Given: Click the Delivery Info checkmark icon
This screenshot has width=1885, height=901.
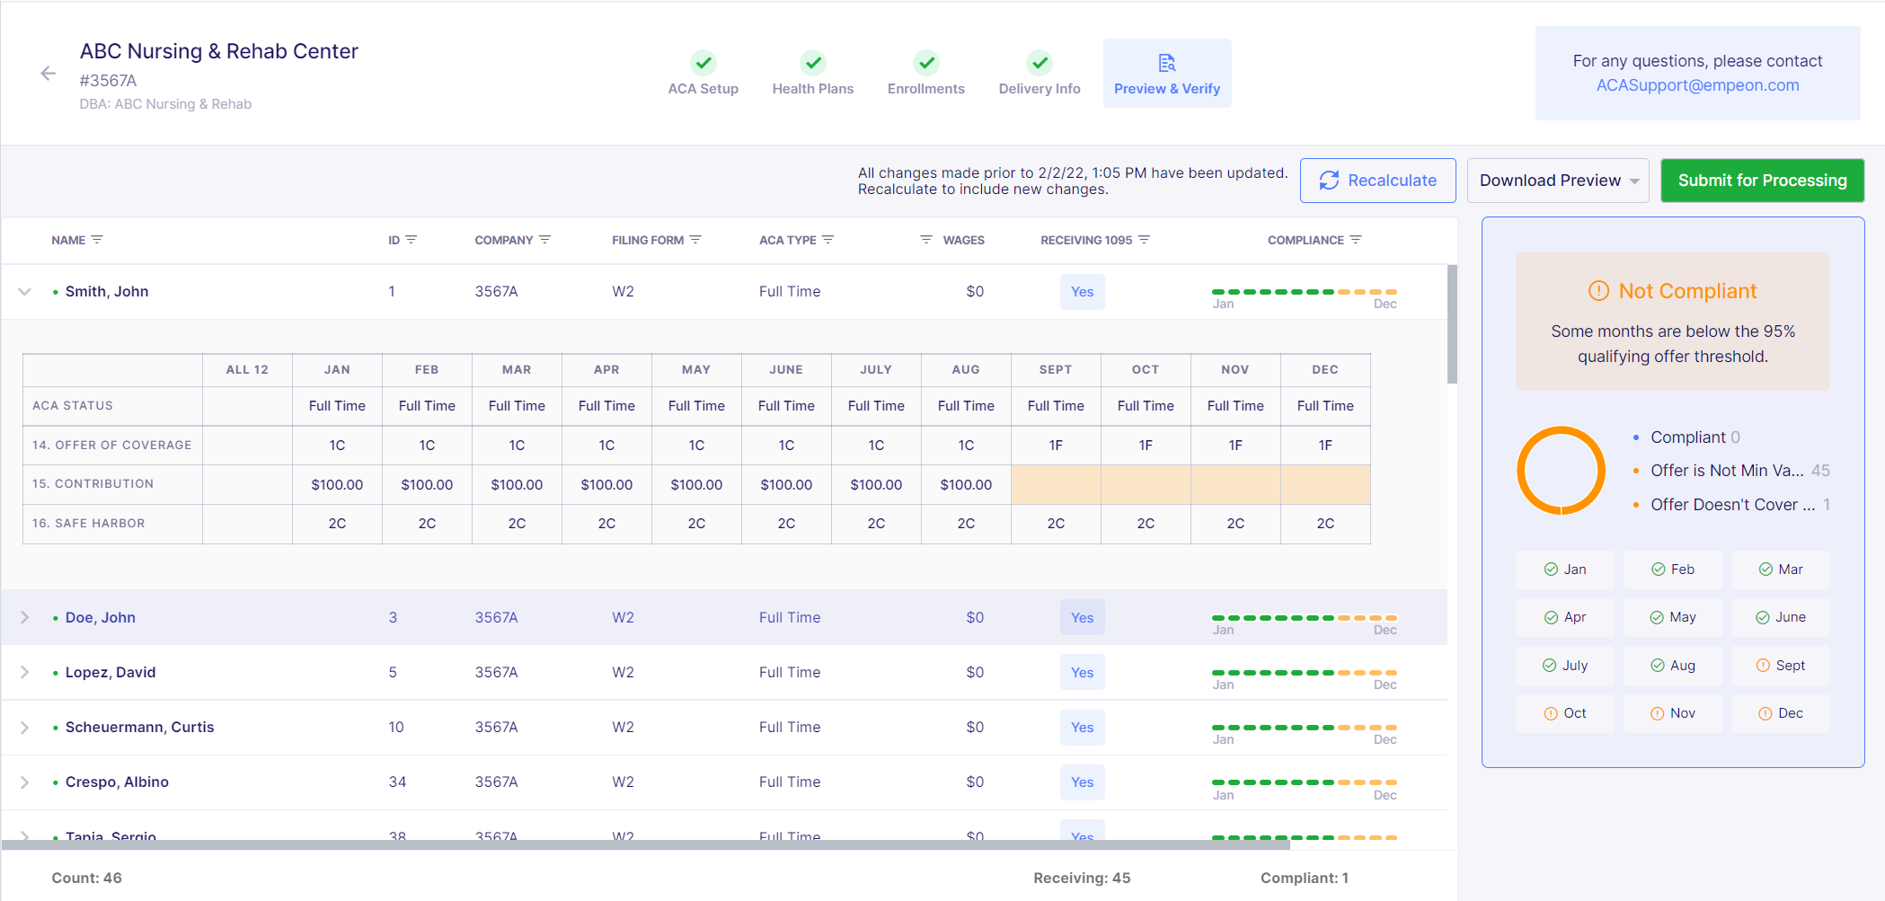Looking at the screenshot, I should pyautogui.click(x=1040, y=63).
